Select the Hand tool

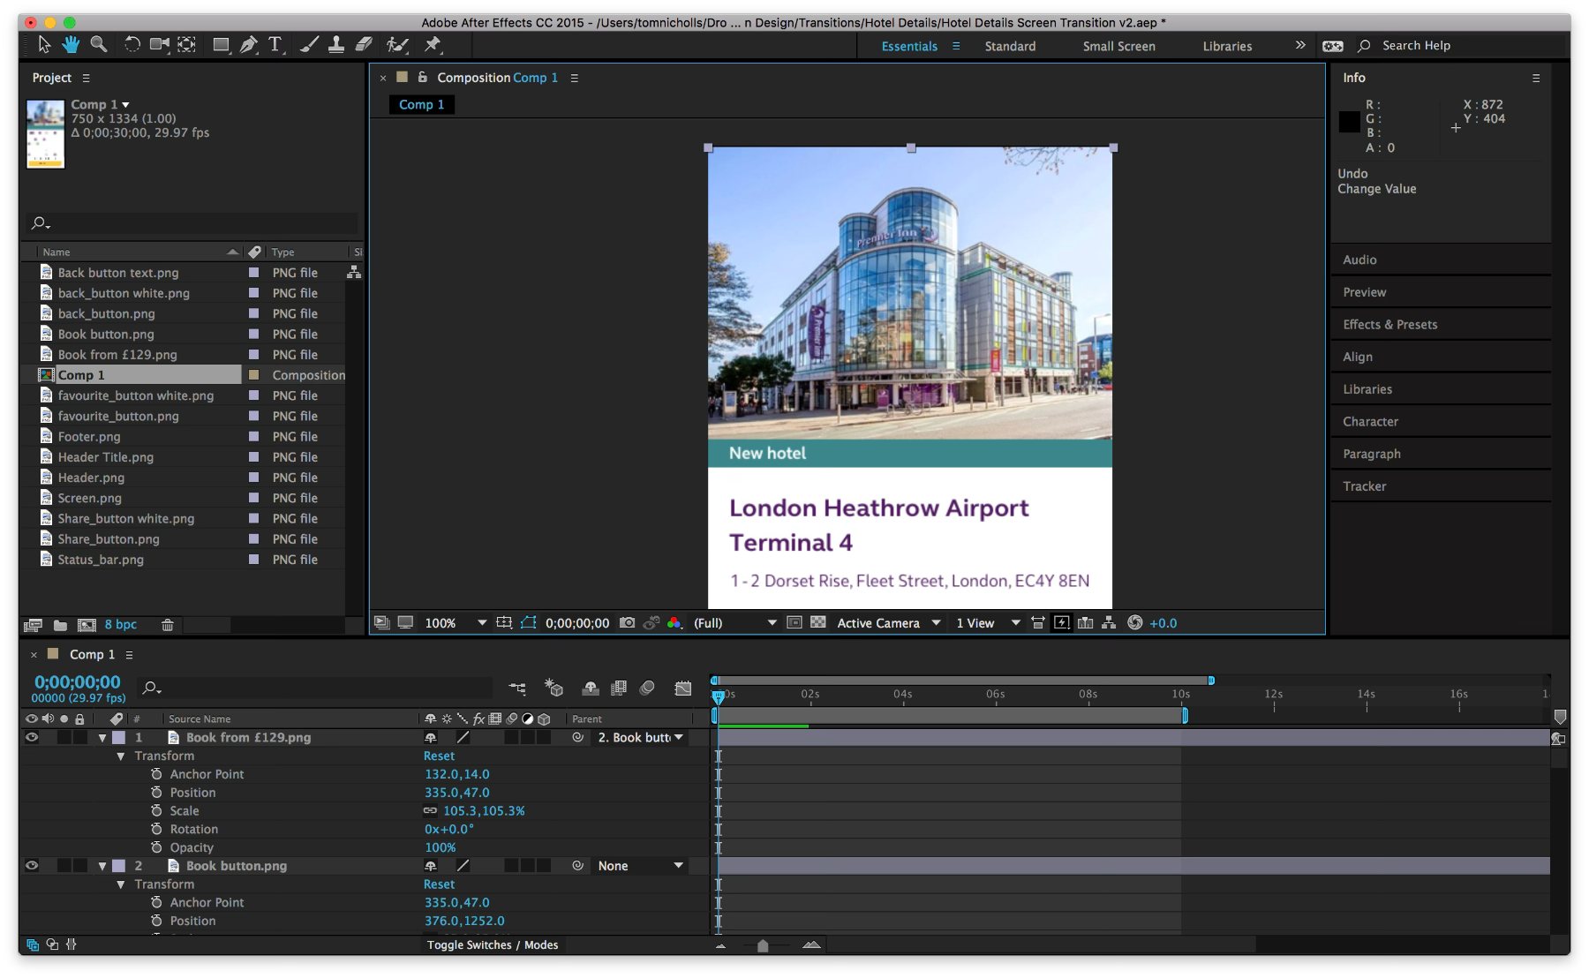point(71,44)
